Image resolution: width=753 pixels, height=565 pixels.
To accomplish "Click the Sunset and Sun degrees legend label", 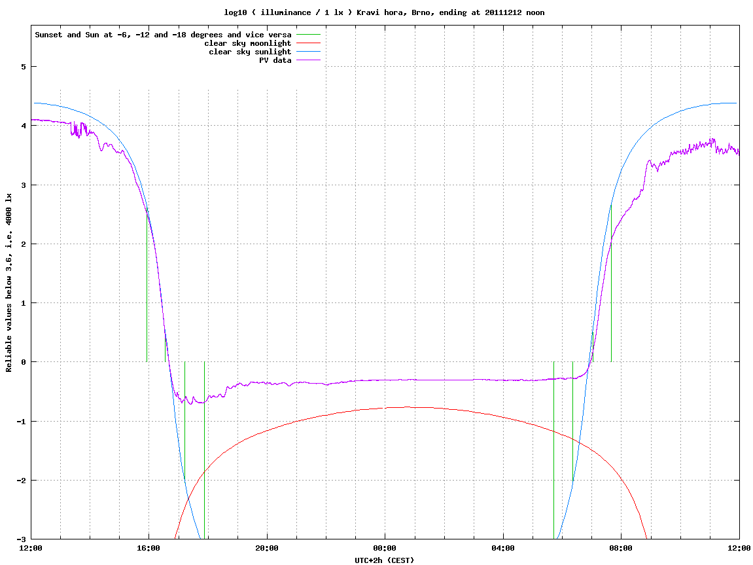I will click(164, 35).
